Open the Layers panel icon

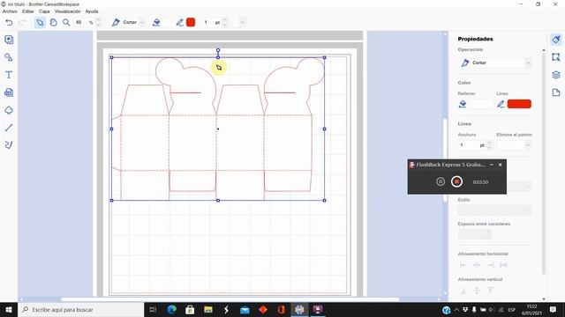[x=556, y=75]
